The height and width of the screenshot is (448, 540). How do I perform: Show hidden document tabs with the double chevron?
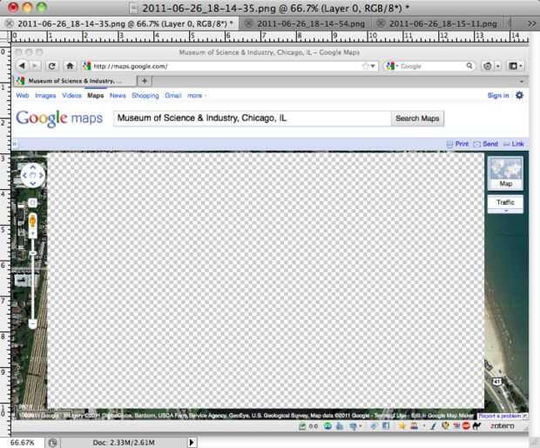pyautogui.click(x=532, y=24)
